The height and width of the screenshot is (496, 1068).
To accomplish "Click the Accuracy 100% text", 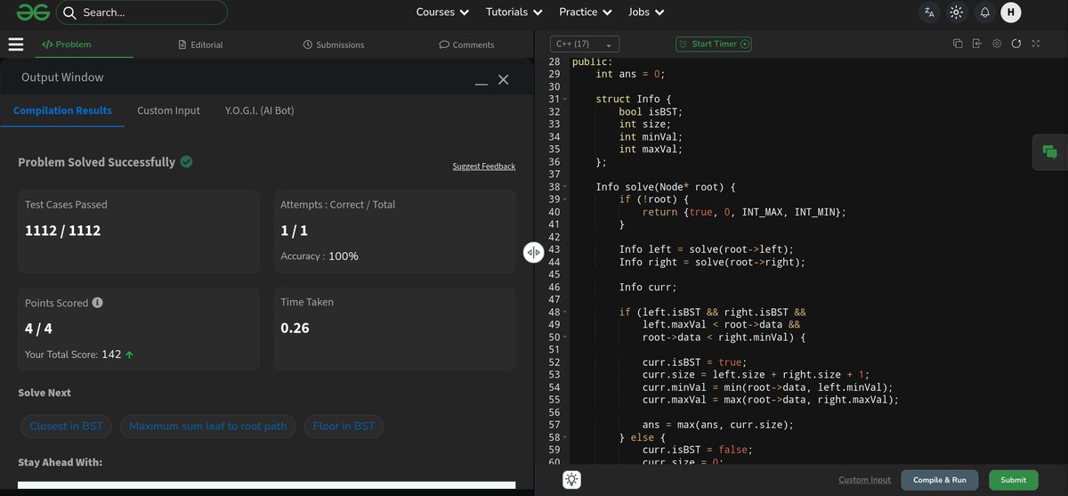I will coord(320,256).
